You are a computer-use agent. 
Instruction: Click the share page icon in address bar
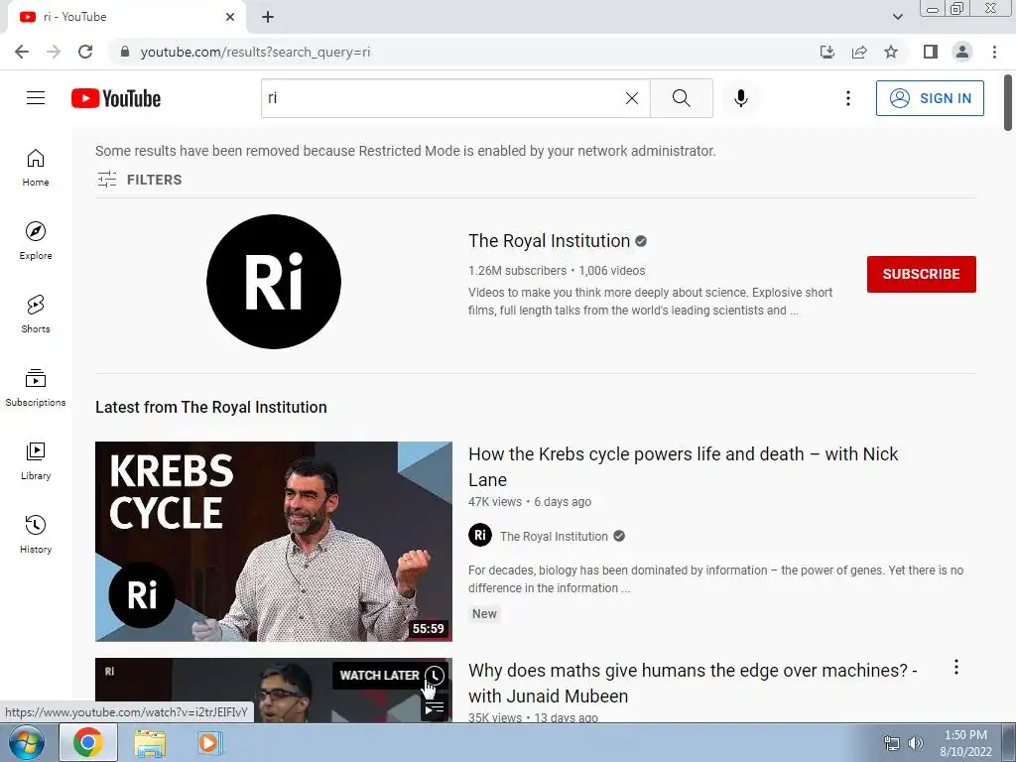coord(859,52)
